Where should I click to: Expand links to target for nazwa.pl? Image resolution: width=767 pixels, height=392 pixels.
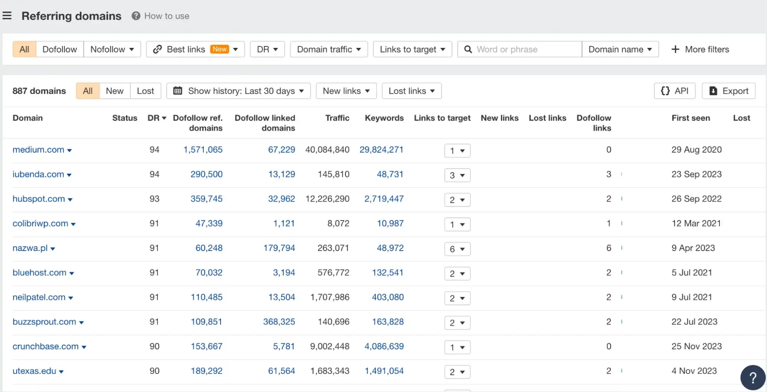coord(457,249)
